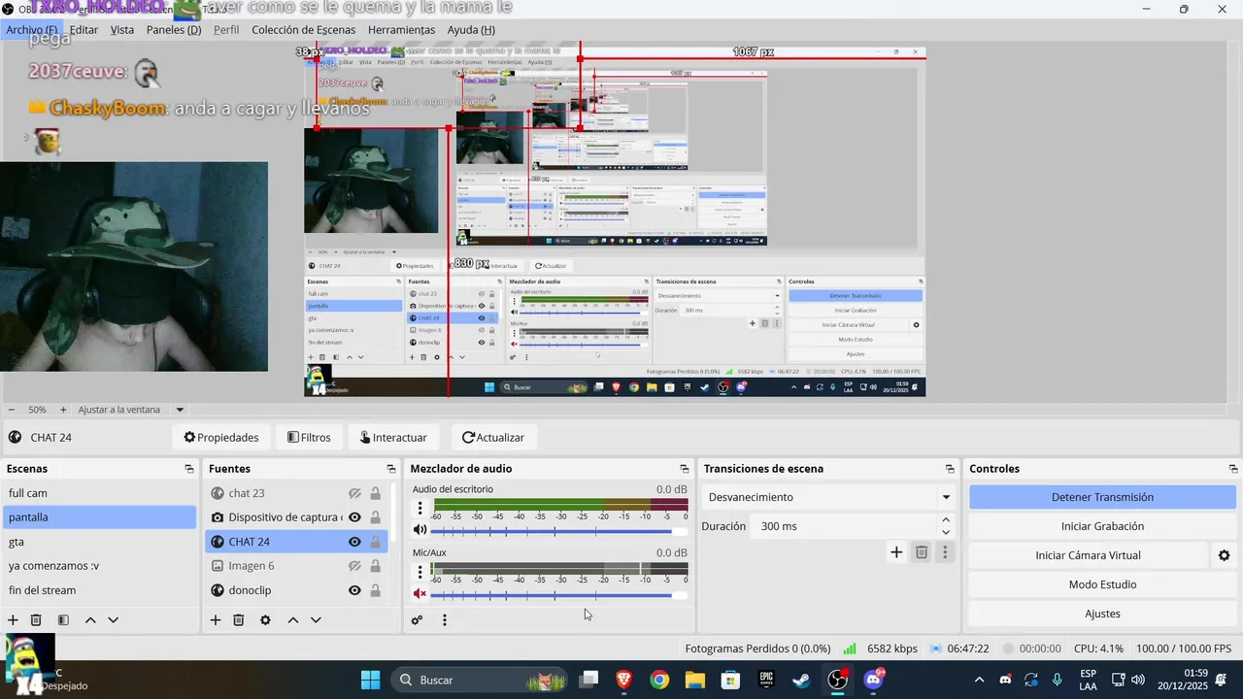Open virtual camera settings gear

point(1224,555)
